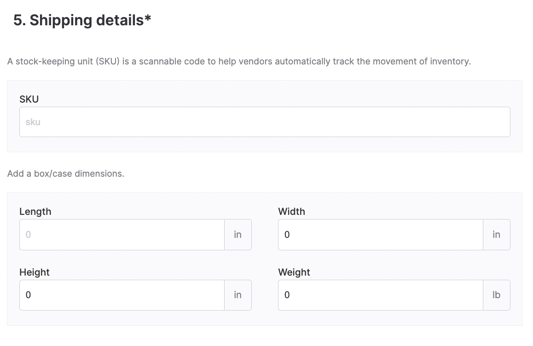
Task: Select the Width input field
Action: coord(381,235)
